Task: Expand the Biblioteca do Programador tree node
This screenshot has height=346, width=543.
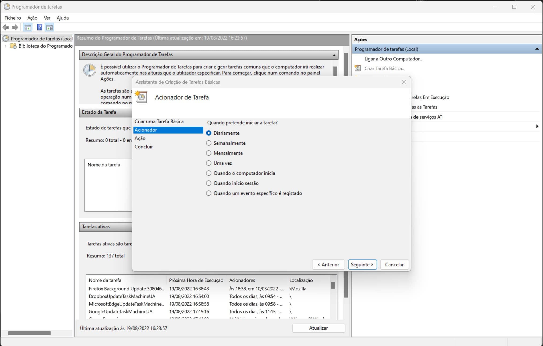Action: [x=6, y=46]
